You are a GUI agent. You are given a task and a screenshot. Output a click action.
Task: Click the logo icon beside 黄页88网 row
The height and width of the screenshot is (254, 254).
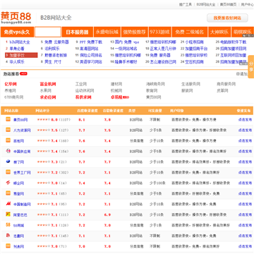click(8, 119)
